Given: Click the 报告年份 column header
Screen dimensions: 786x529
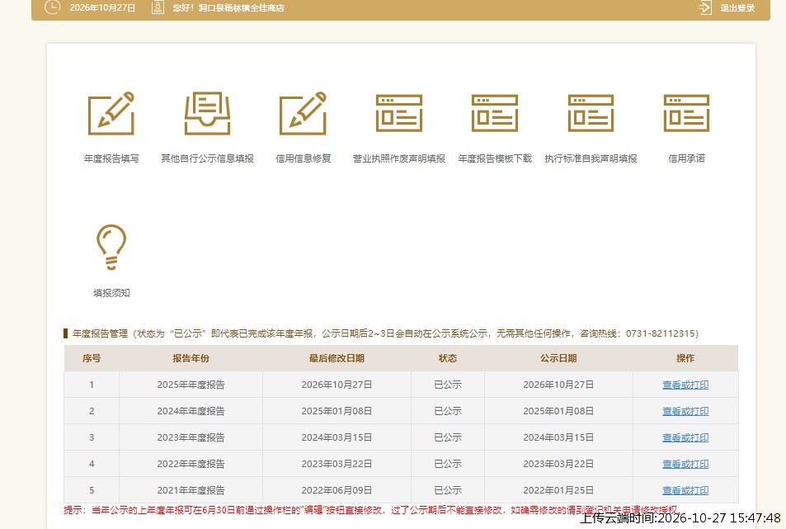Looking at the screenshot, I should [x=191, y=358].
